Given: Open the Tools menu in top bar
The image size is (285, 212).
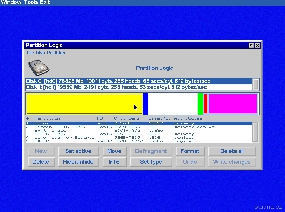Looking at the screenshot, I should point(30,2).
